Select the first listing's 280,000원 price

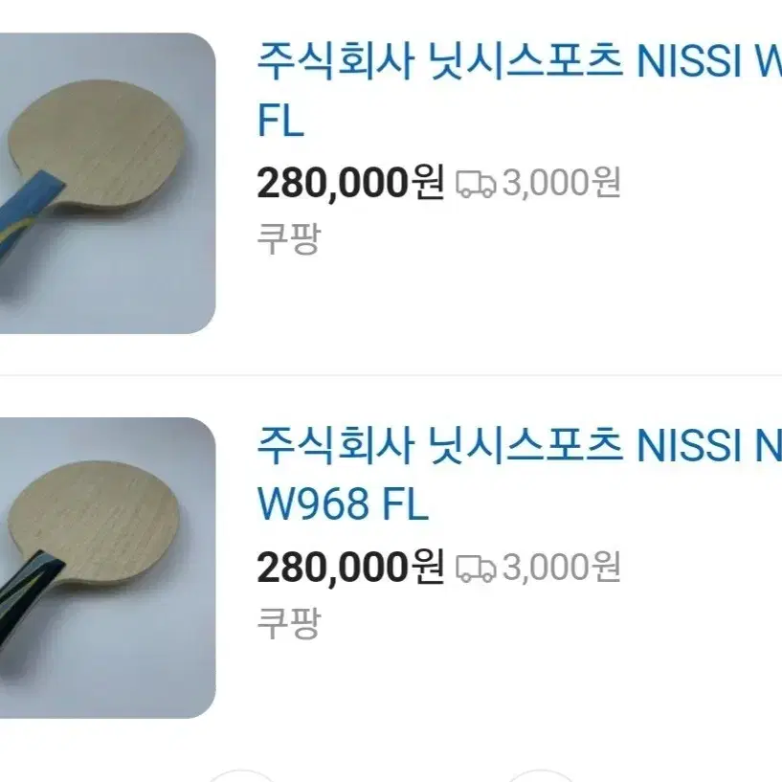350,183
